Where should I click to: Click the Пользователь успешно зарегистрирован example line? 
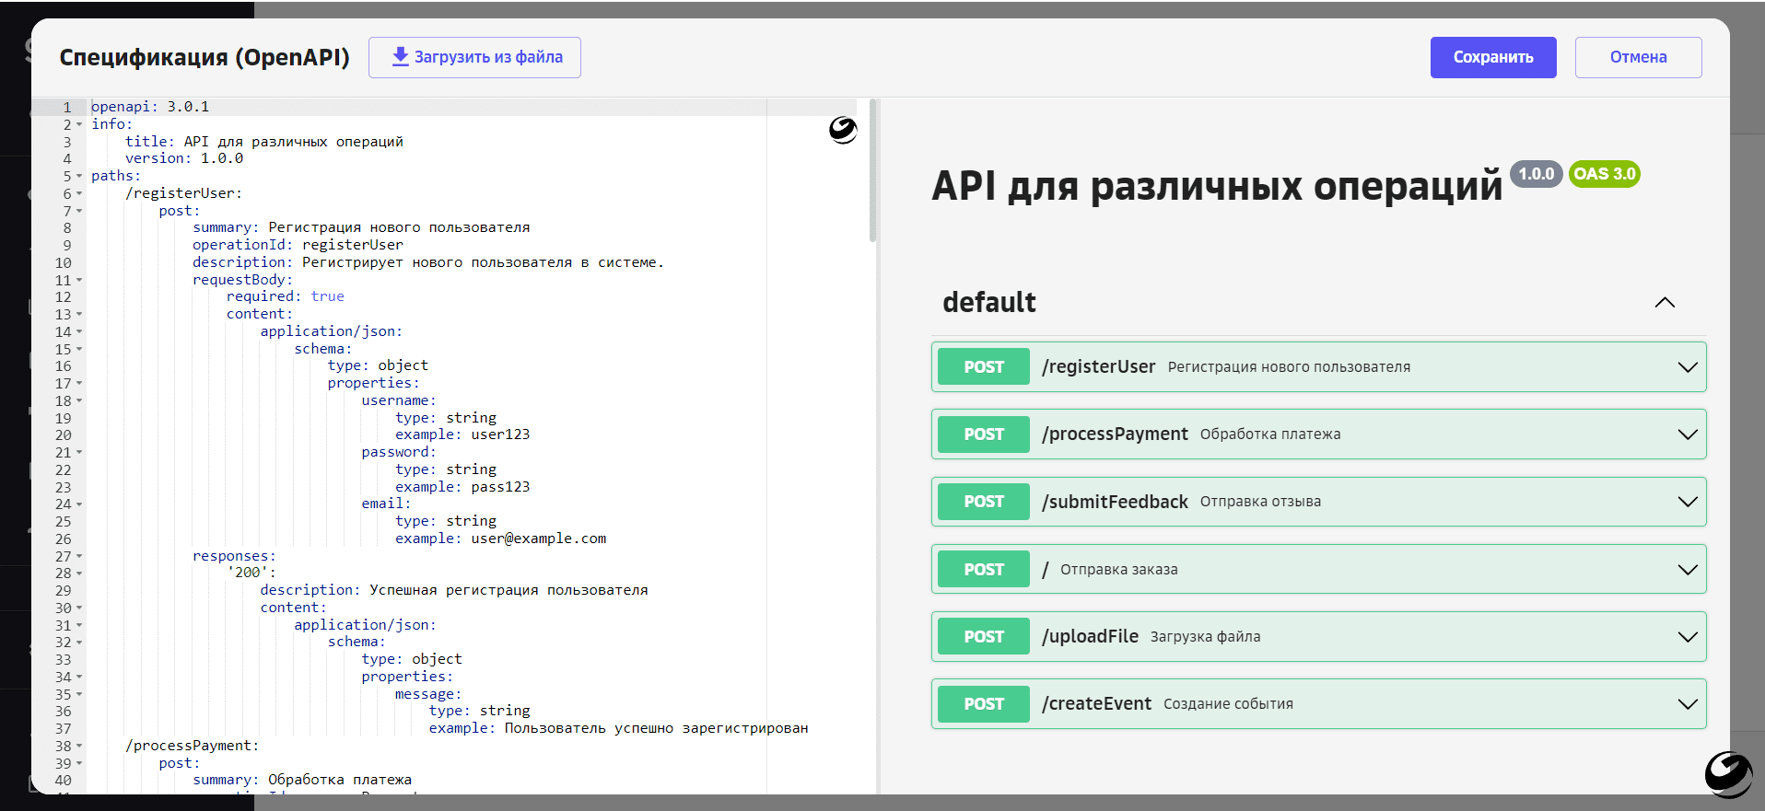[x=618, y=728]
